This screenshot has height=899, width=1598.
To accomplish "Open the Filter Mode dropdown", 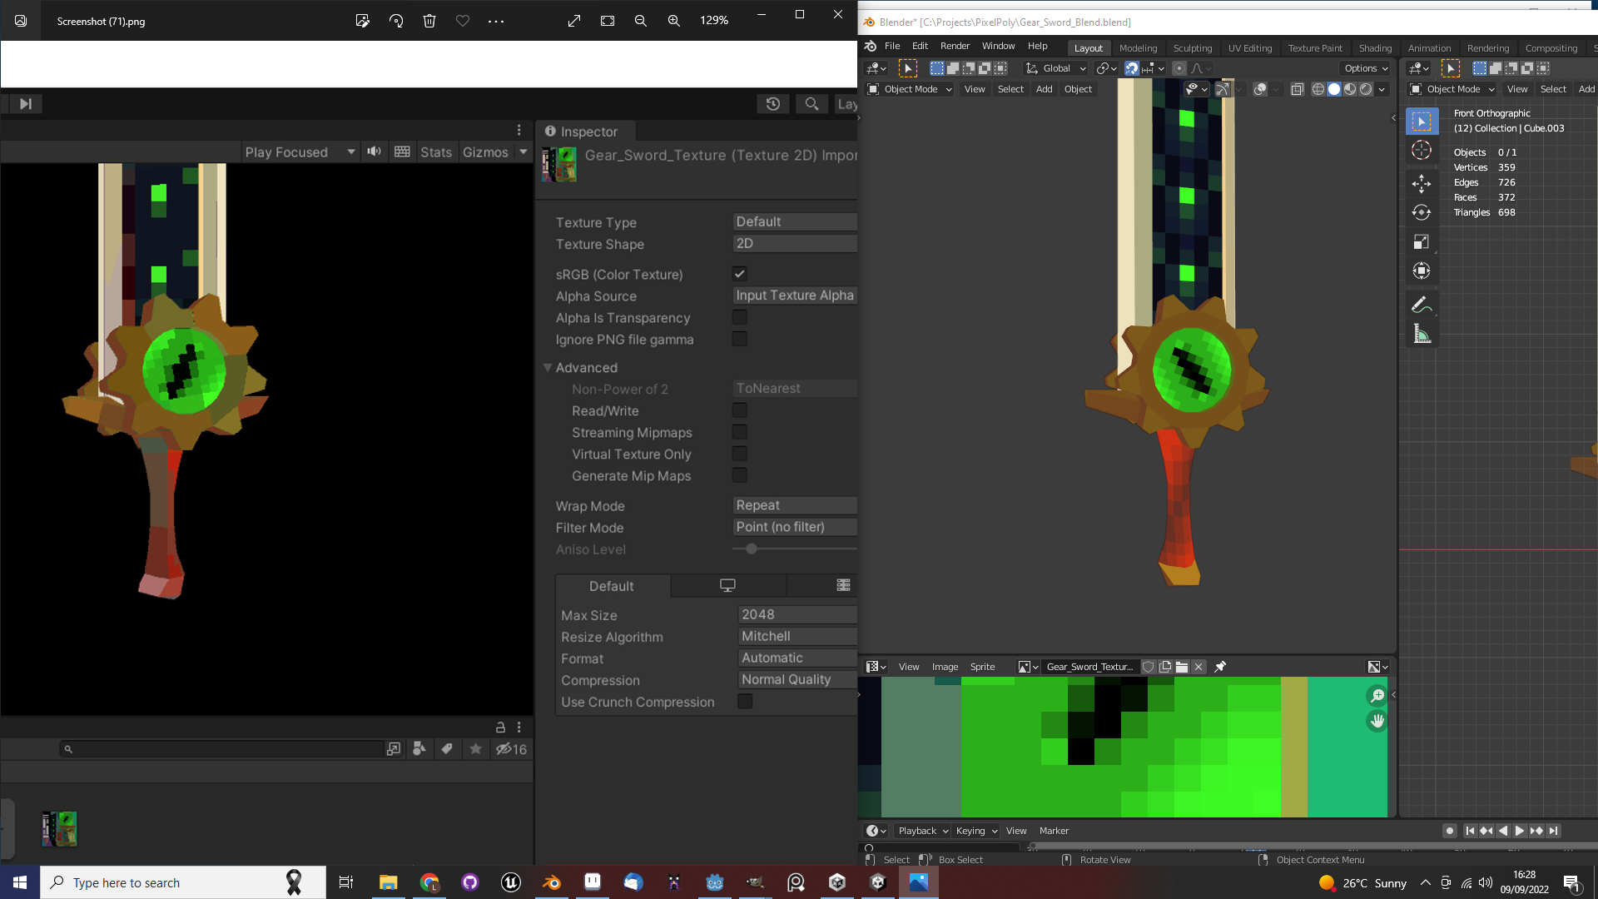I will coord(794,527).
